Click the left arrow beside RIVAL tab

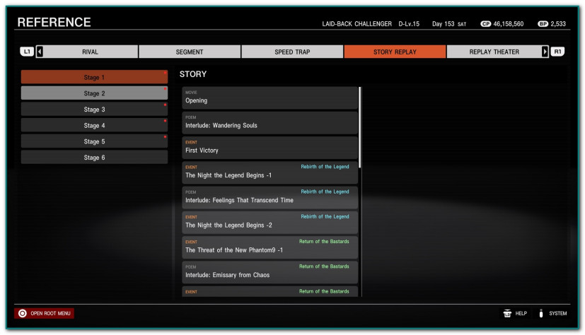point(40,52)
